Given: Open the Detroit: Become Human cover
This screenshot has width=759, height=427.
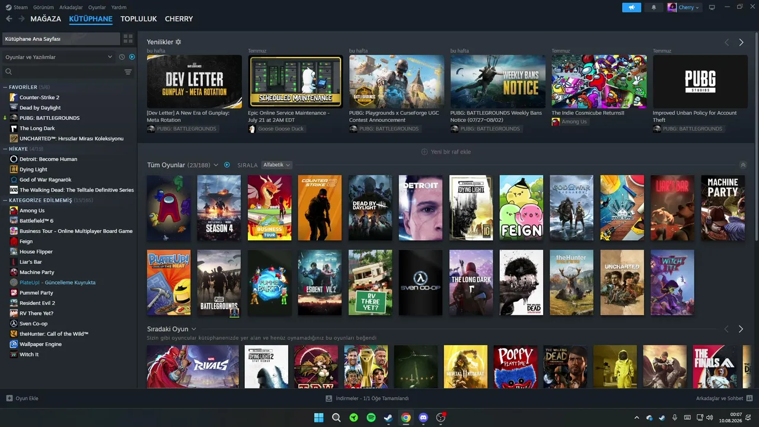Looking at the screenshot, I should [x=420, y=208].
